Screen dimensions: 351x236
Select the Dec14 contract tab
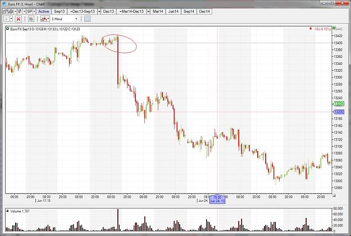pos(204,11)
